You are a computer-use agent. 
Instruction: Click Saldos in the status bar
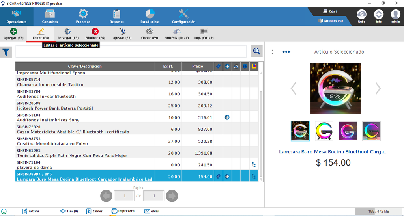click(x=94, y=211)
